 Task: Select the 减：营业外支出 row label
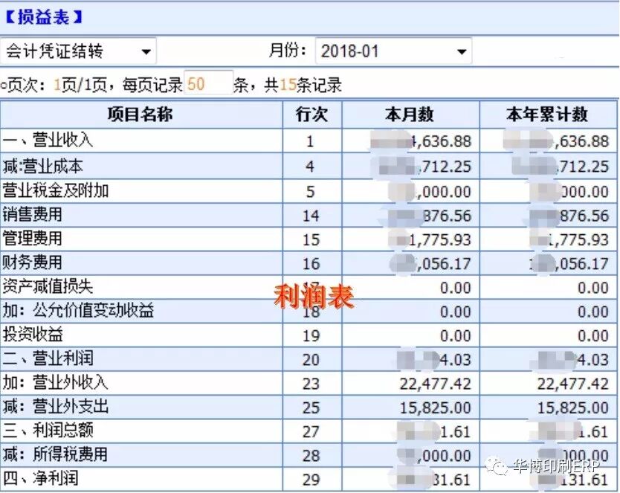55,407
